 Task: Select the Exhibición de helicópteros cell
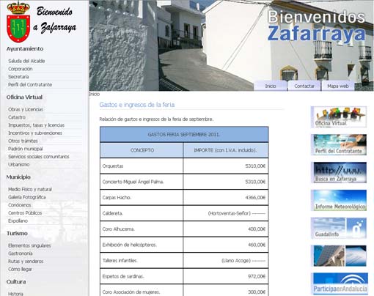[x=142, y=245]
